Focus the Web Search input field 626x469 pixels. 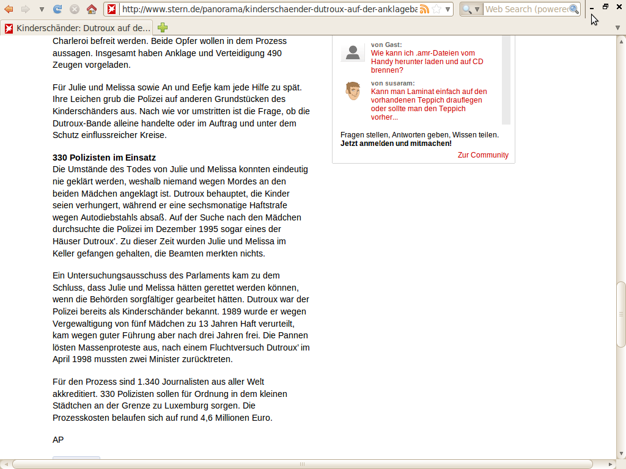[526, 9]
